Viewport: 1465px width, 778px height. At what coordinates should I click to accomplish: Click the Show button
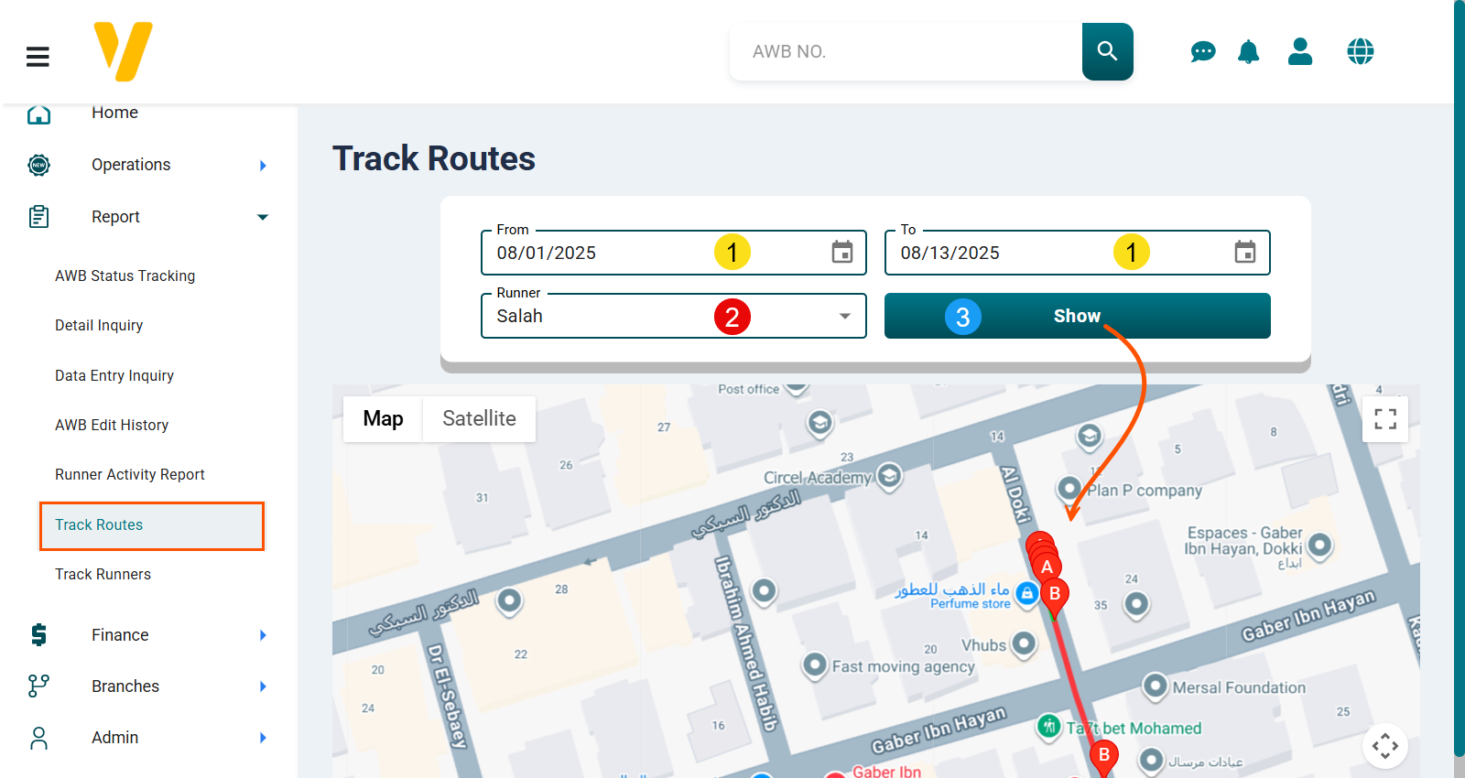(x=1078, y=316)
